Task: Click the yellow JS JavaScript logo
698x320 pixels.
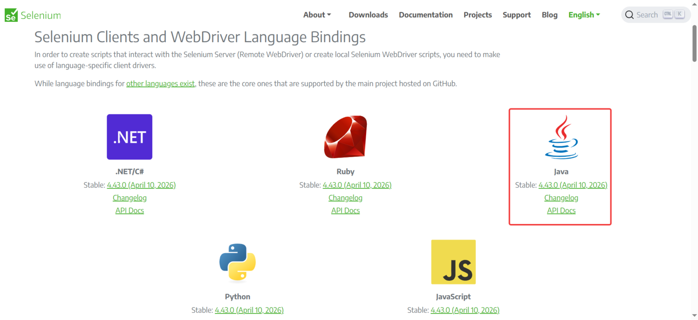Action: (x=453, y=262)
